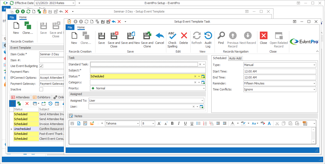Click the Start Time field
This screenshot has width=325, height=164.
coord(280,71)
